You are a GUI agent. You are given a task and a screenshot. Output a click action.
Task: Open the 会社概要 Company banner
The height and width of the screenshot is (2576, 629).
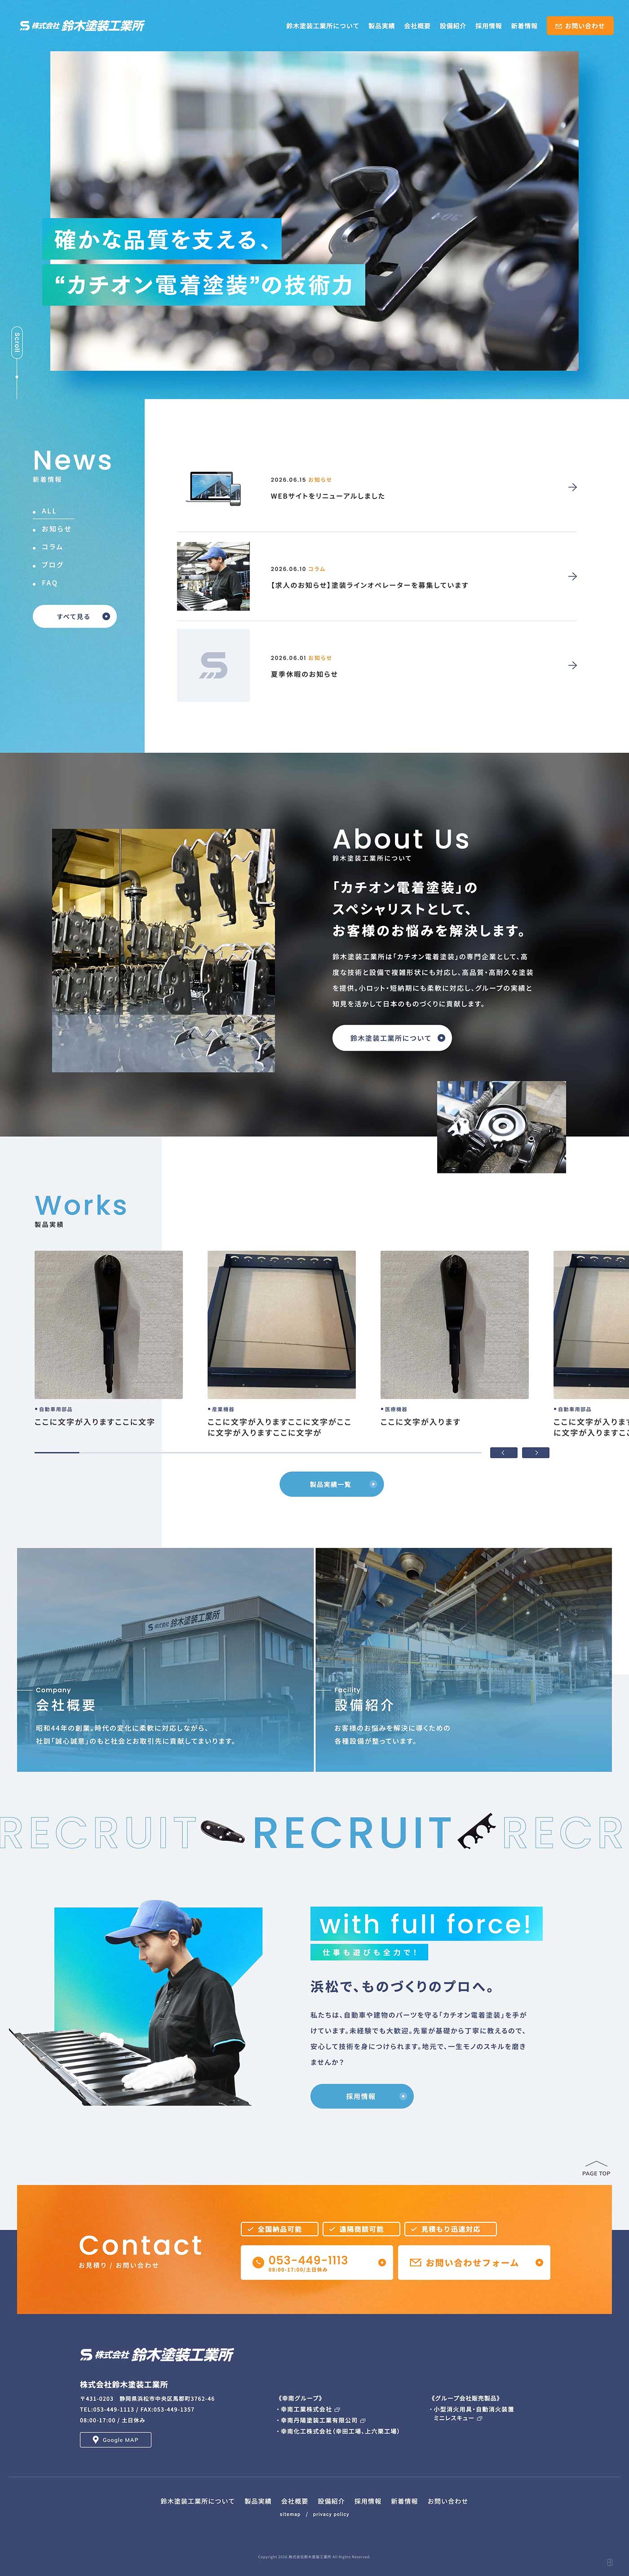pyautogui.click(x=165, y=1659)
